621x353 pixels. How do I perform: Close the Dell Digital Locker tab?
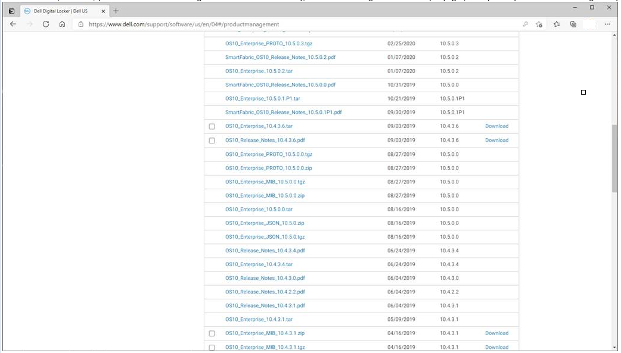(103, 11)
